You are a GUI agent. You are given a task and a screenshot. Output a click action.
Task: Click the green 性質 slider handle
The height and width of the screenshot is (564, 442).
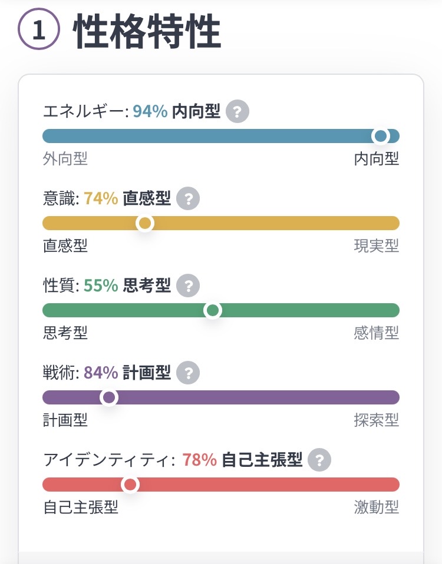click(212, 310)
